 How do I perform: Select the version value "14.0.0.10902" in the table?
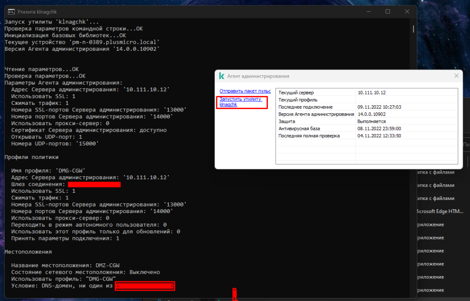371,114
